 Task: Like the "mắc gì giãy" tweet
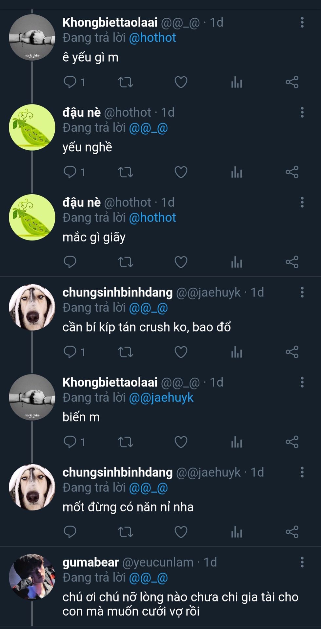[x=181, y=262]
